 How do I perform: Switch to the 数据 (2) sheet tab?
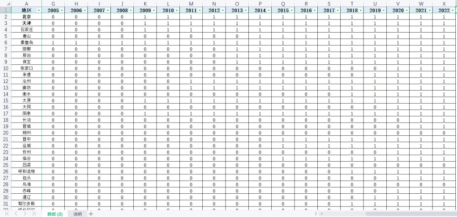[55, 214]
